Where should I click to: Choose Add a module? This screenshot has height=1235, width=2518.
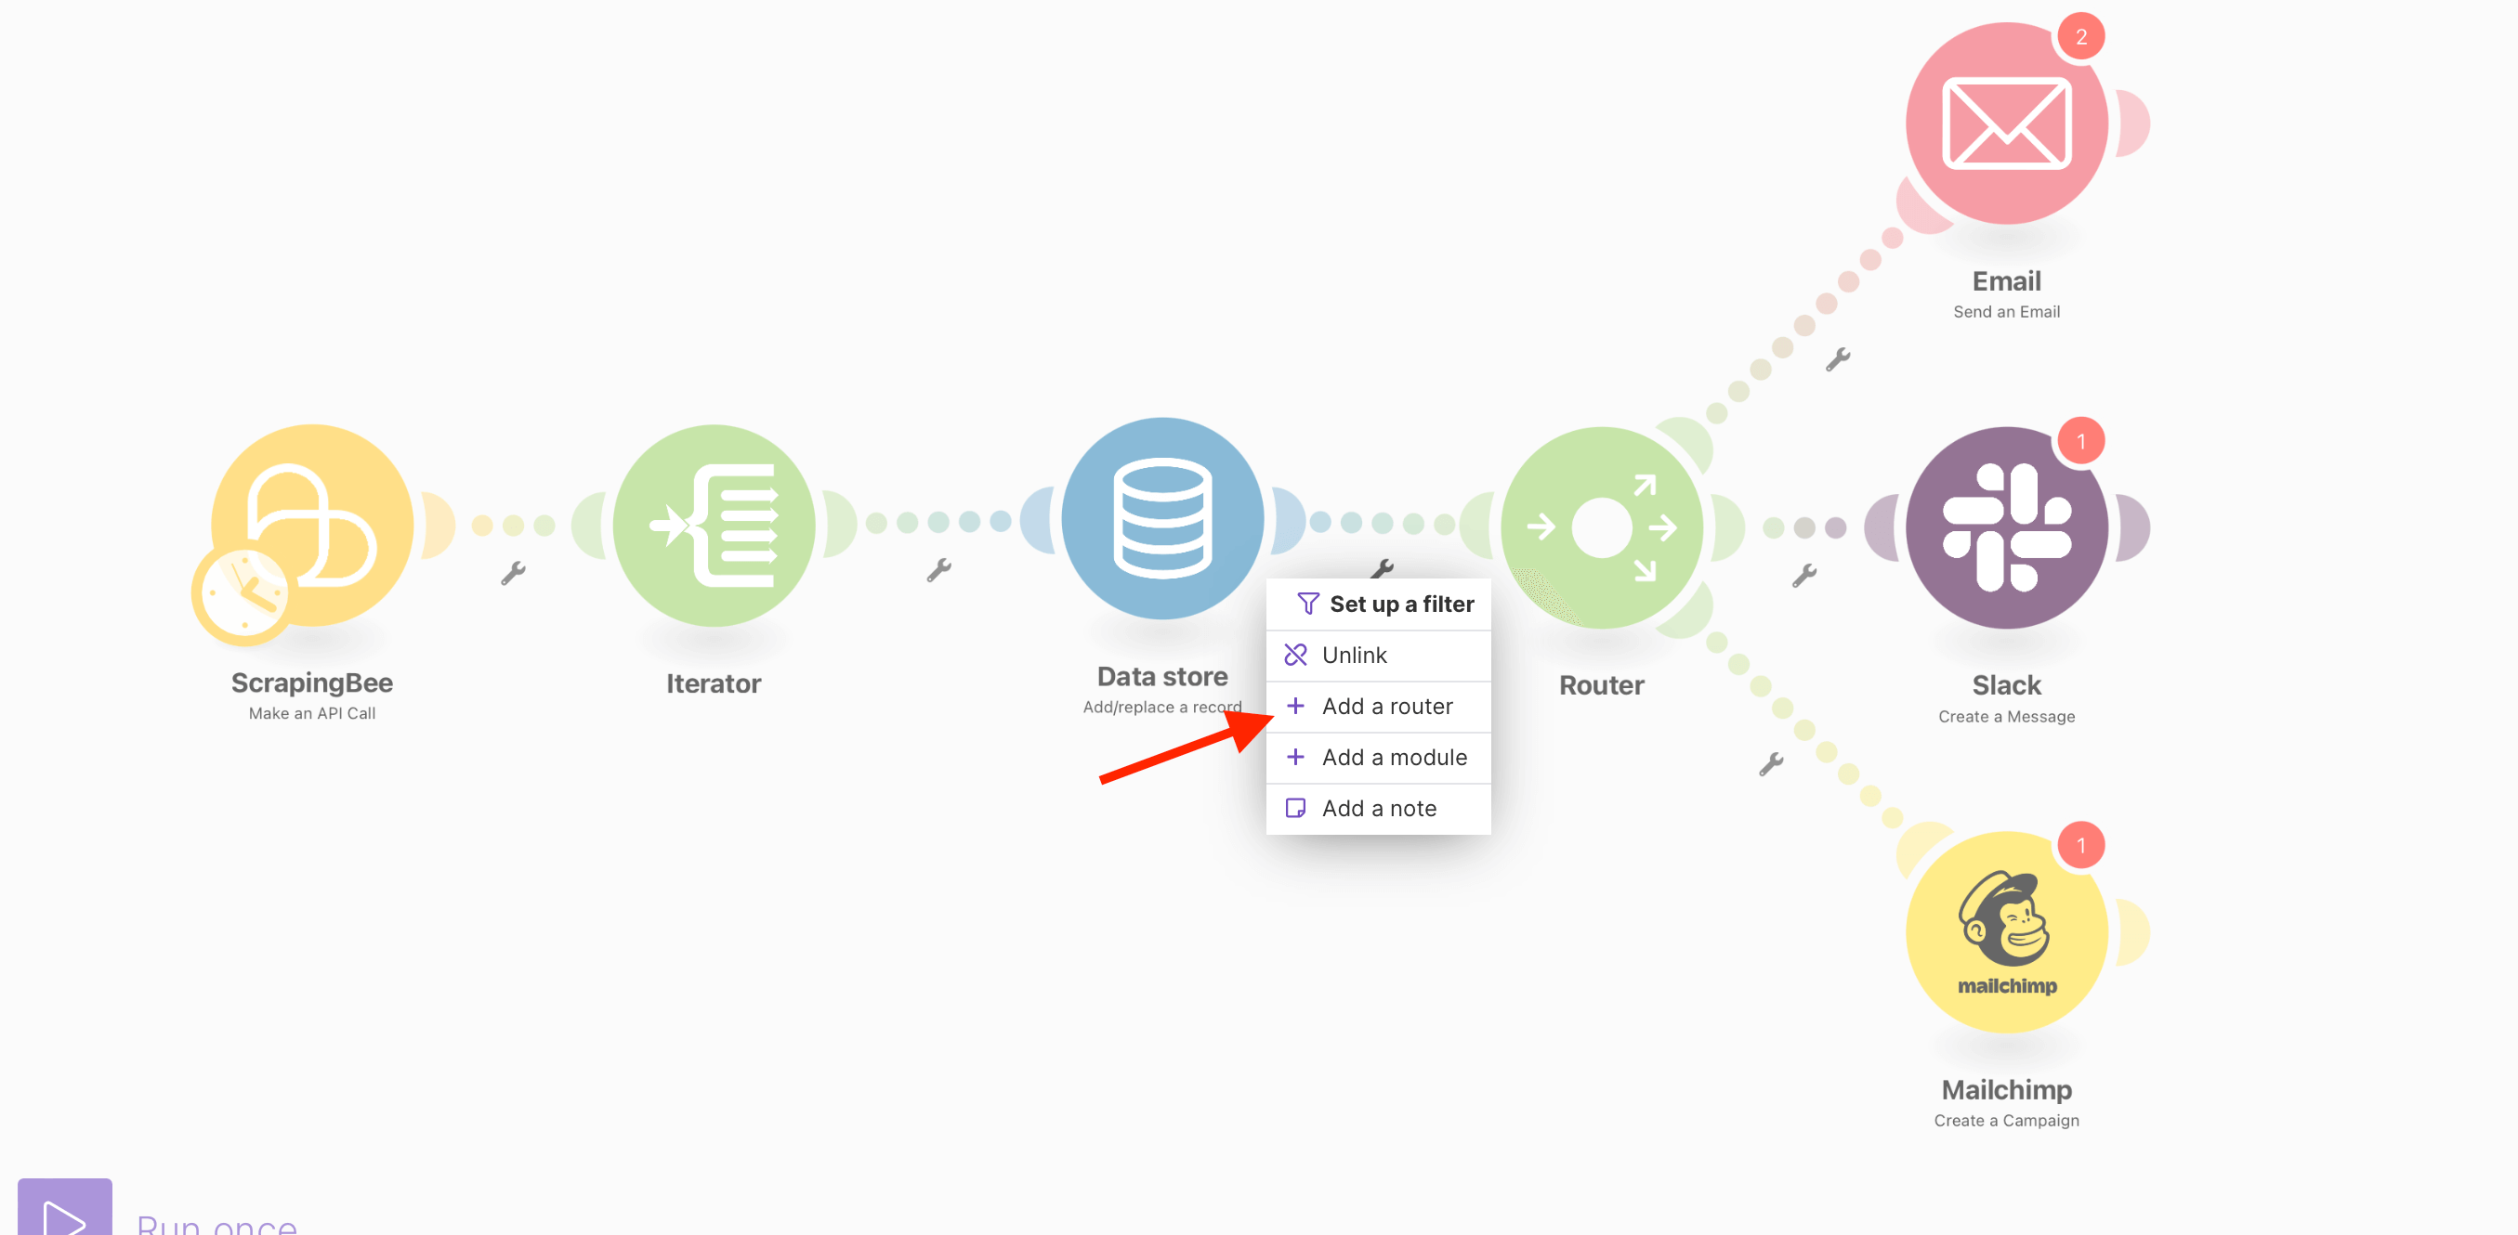[1378, 757]
